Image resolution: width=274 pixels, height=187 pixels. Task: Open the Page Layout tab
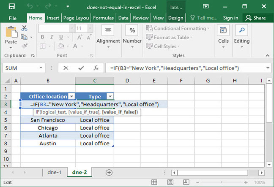point(76,18)
